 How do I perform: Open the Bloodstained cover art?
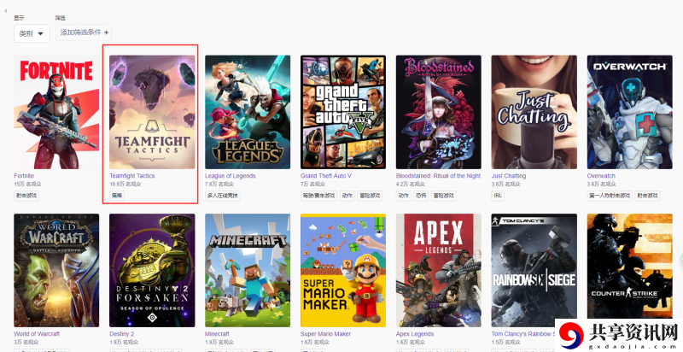coord(439,112)
